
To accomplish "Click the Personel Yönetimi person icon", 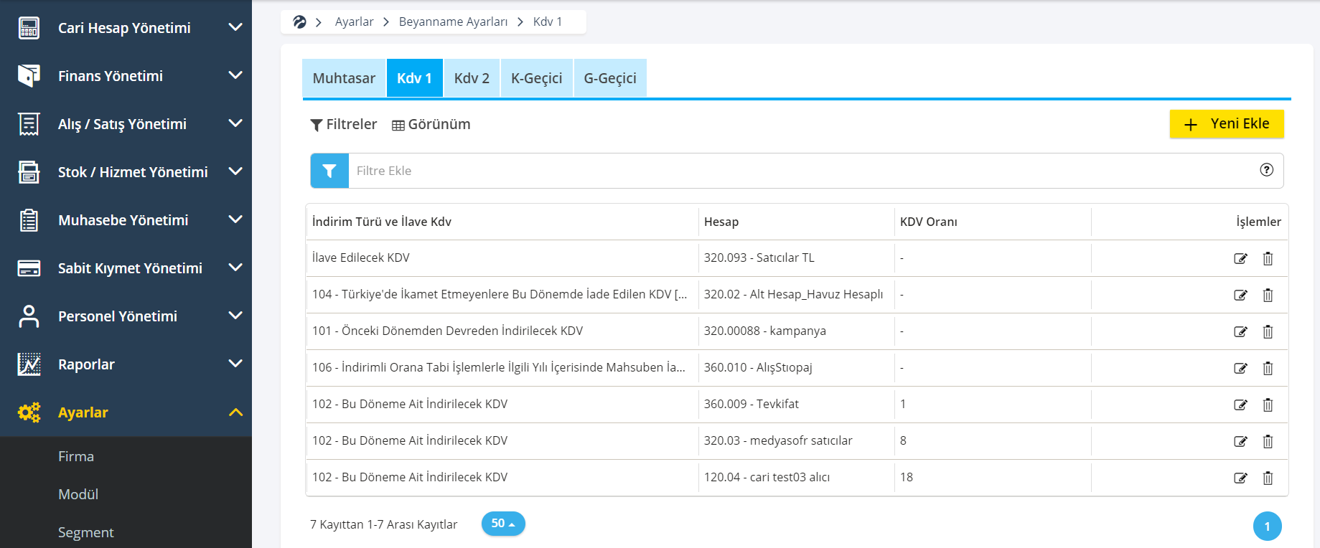I will tap(29, 316).
